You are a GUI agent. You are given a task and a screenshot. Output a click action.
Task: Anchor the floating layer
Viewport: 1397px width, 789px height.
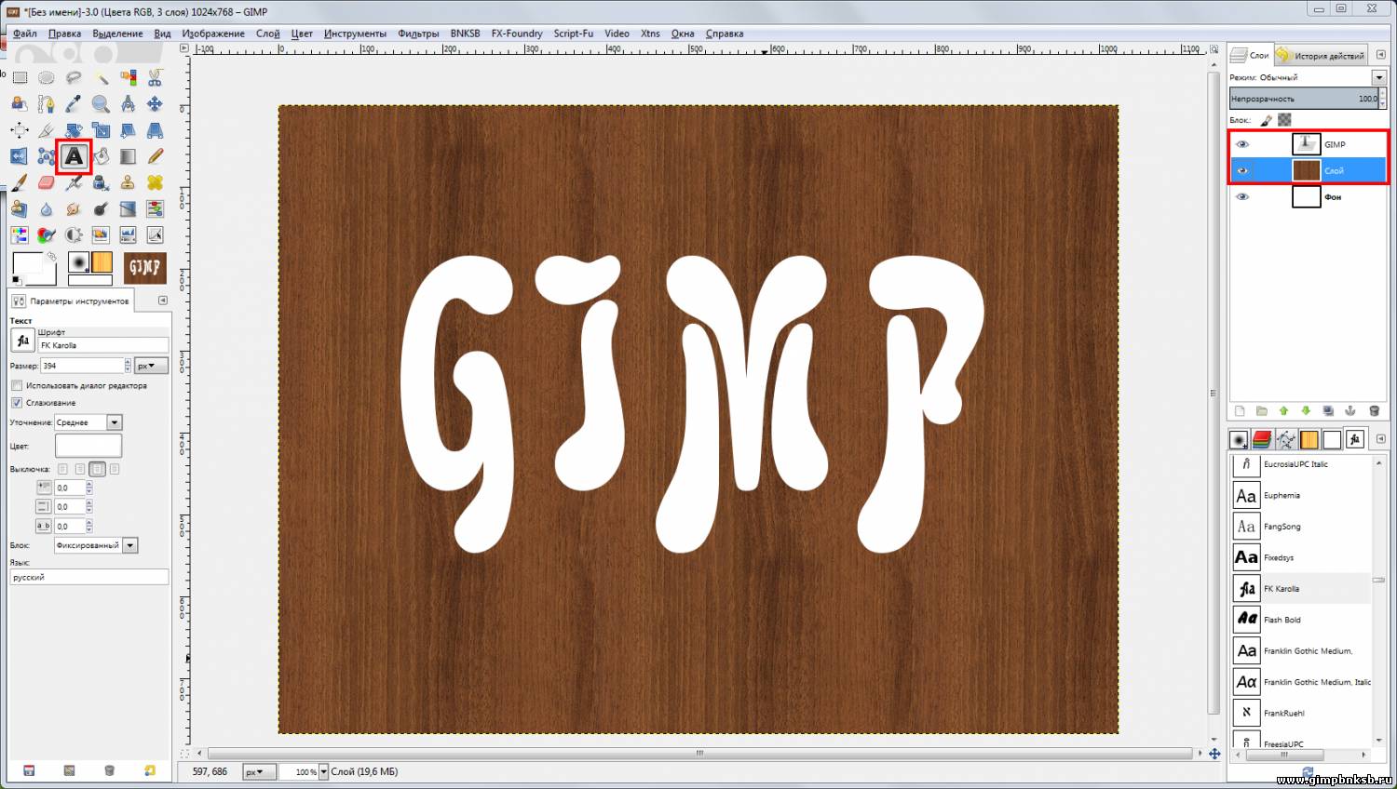(1351, 410)
